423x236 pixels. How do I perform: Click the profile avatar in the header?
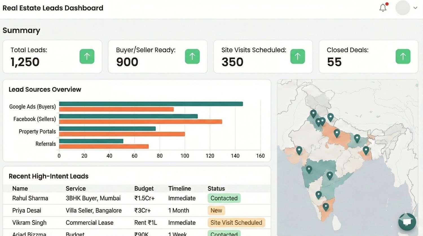click(x=402, y=8)
